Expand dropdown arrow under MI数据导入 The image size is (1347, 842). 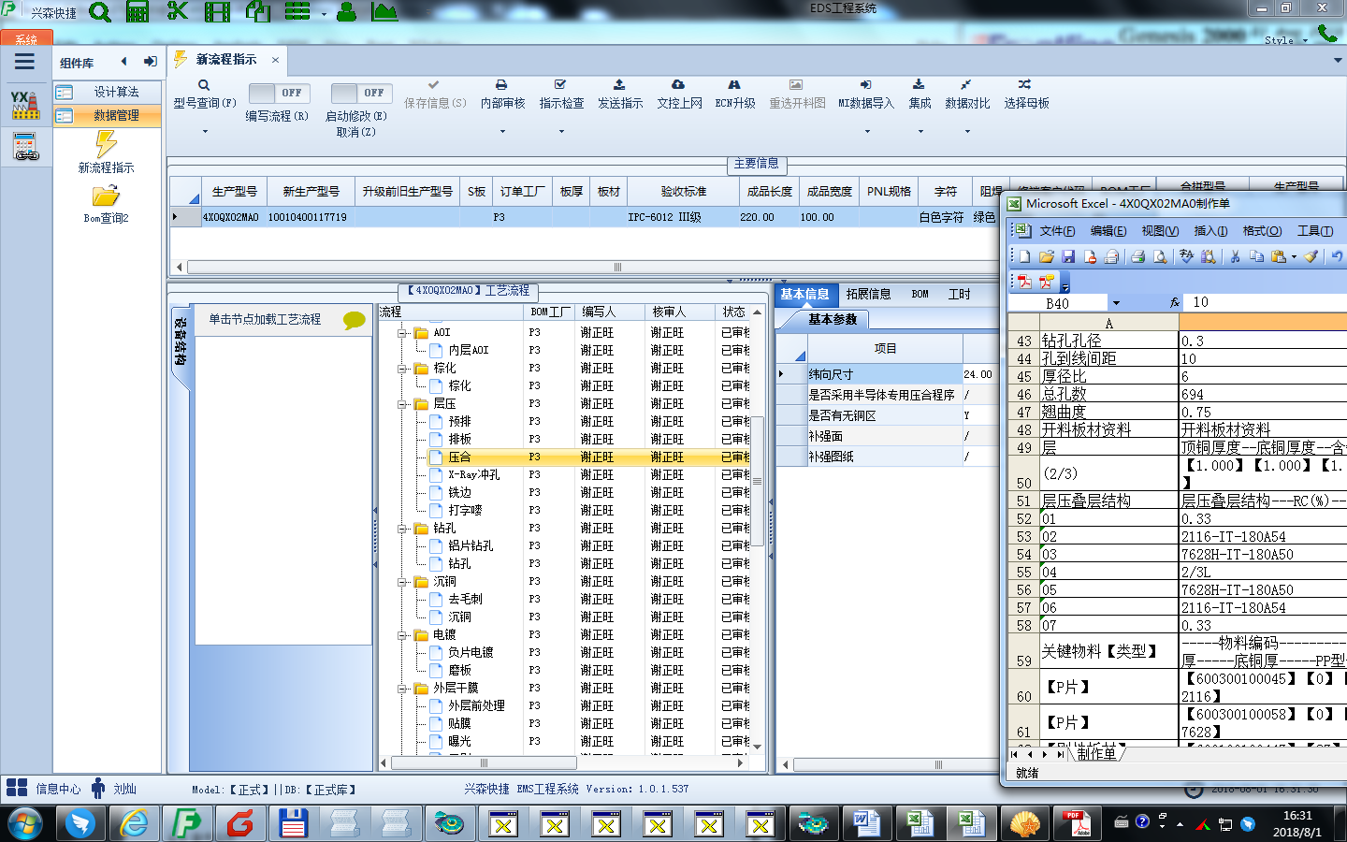click(866, 132)
